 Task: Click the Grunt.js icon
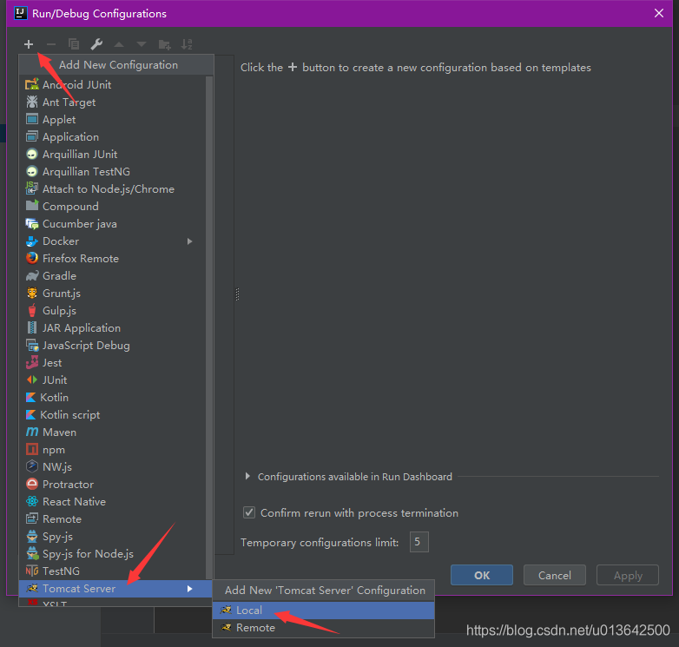[x=32, y=294]
